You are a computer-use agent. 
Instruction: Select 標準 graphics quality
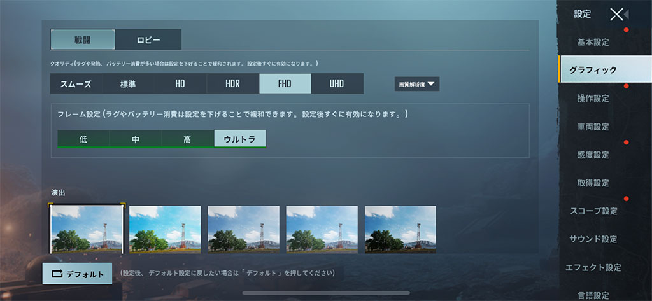pyautogui.click(x=128, y=84)
